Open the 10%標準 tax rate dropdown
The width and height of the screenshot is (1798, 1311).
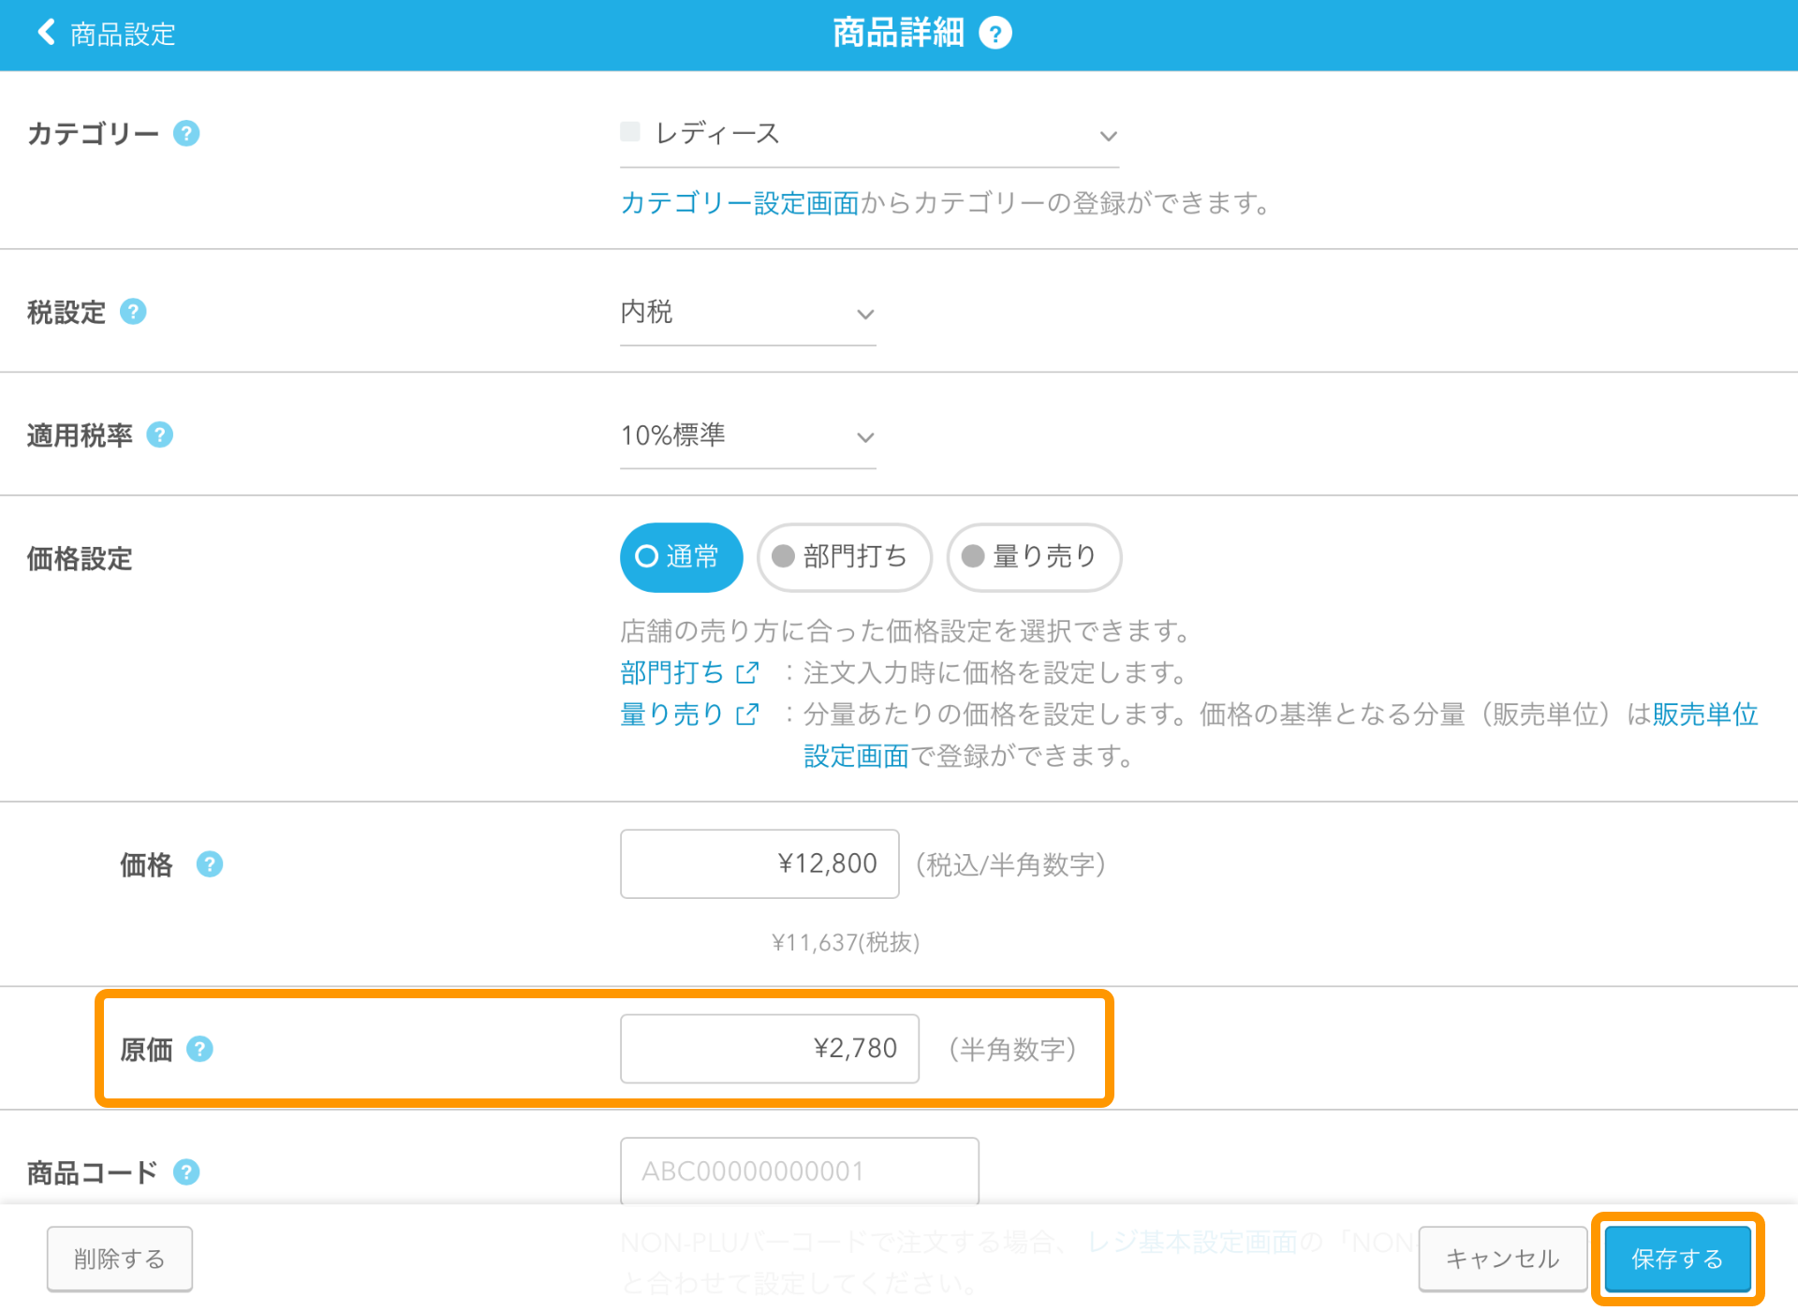pos(747,437)
